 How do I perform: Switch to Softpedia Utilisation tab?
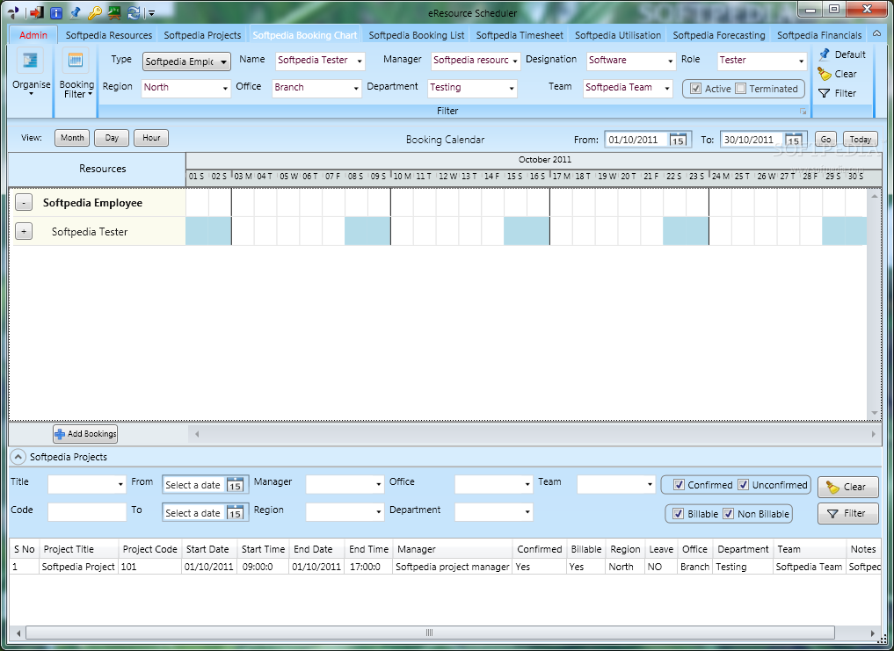click(x=618, y=35)
